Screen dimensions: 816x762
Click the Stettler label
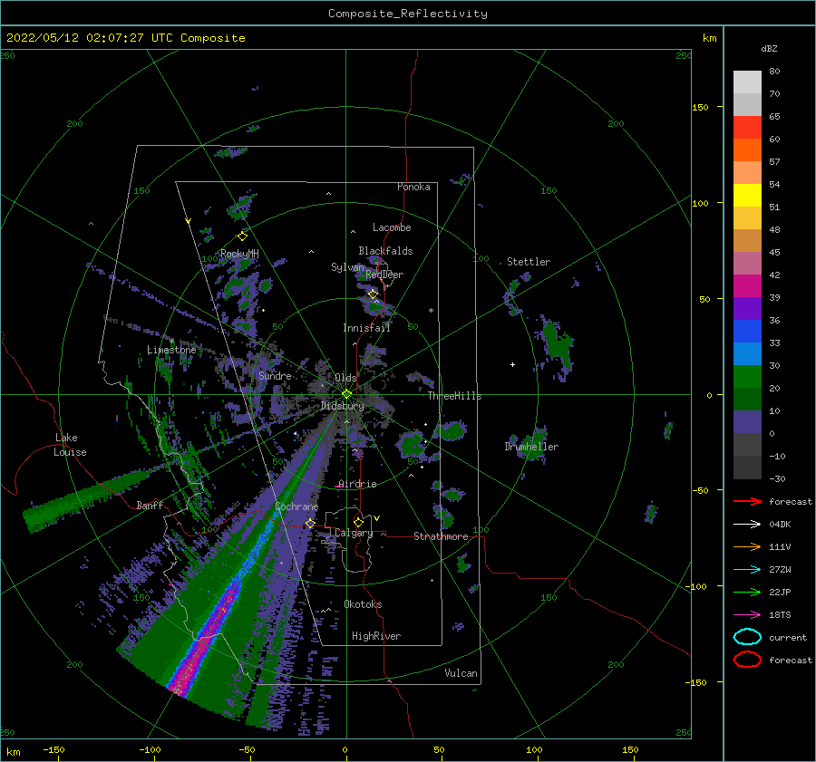(529, 262)
